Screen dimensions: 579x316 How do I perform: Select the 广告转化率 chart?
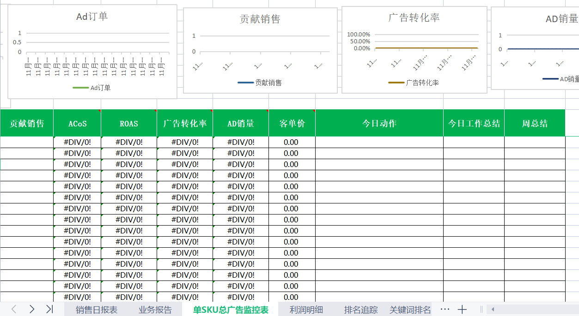(414, 50)
